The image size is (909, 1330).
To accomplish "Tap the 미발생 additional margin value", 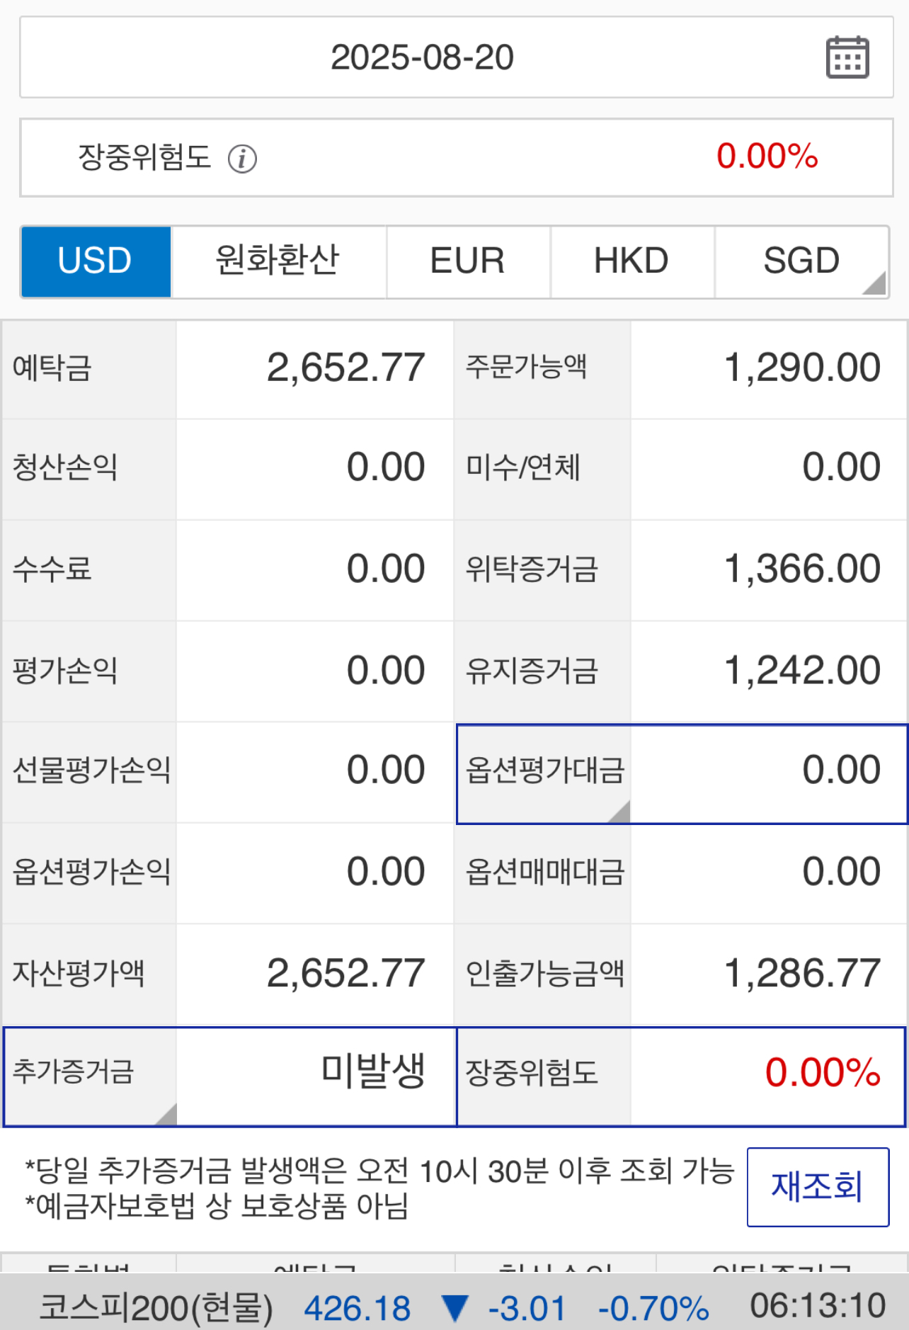I will pos(373,1070).
